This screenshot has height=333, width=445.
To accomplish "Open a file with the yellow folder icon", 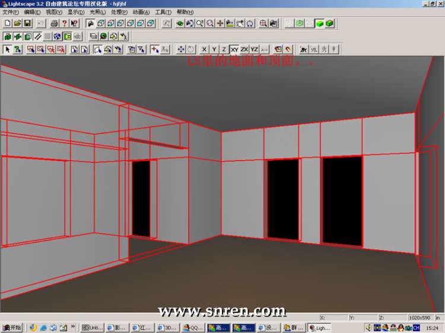I will tap(18, 23).
